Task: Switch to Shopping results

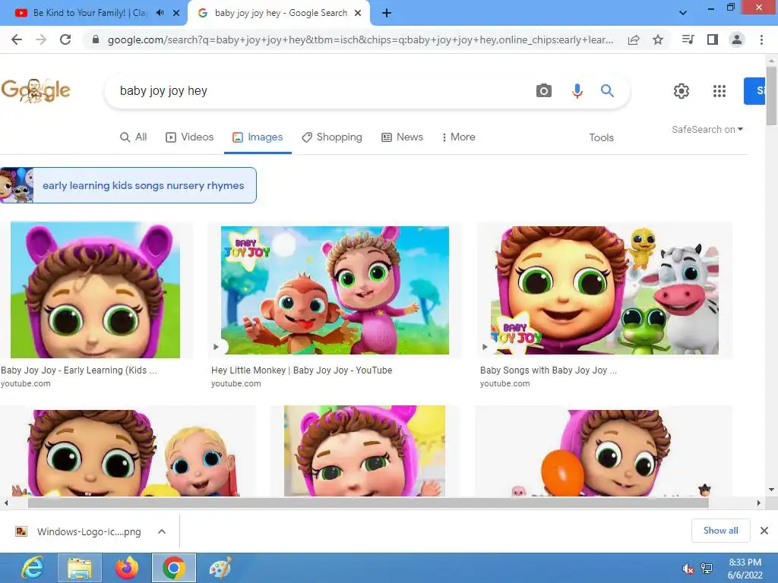Action: [x=332, y=137]
